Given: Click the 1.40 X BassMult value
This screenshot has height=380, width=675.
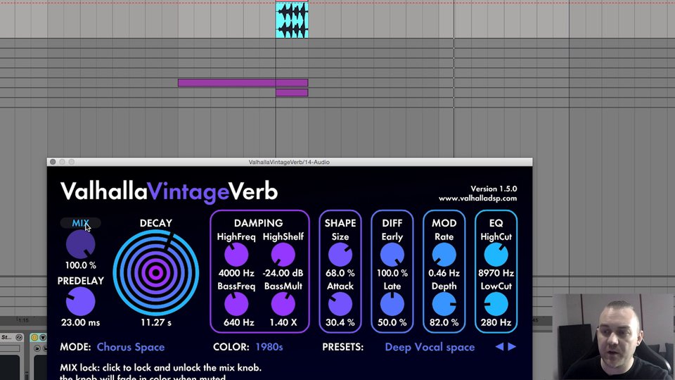Looking at the screenshot, I should [x=283, y=323].
